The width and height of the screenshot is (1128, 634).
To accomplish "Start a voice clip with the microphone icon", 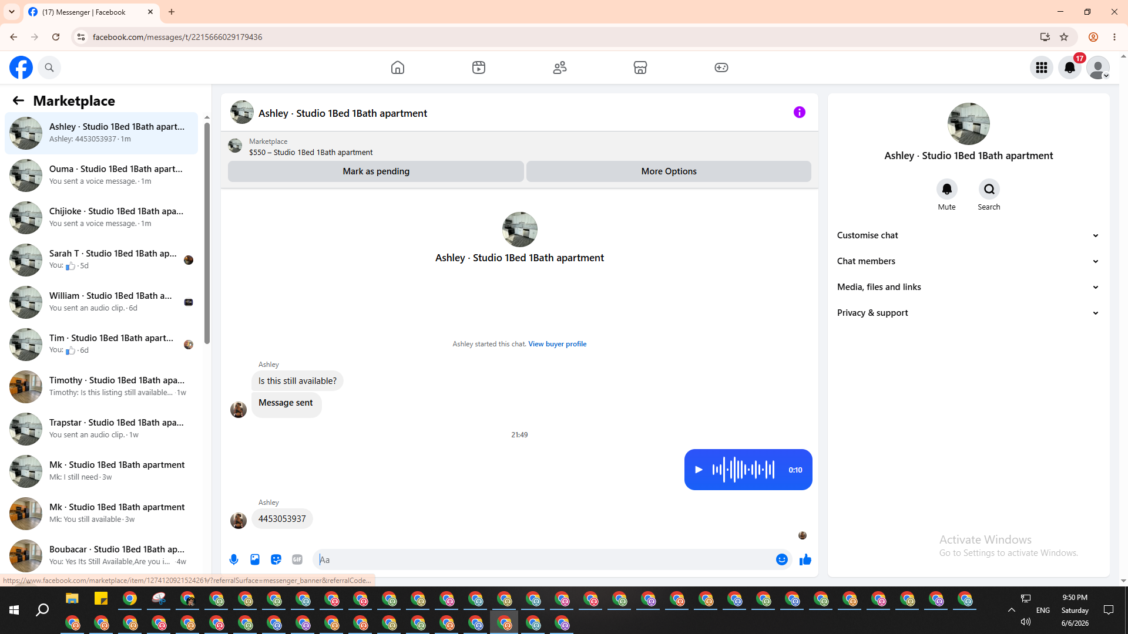I will coord(234,559).
